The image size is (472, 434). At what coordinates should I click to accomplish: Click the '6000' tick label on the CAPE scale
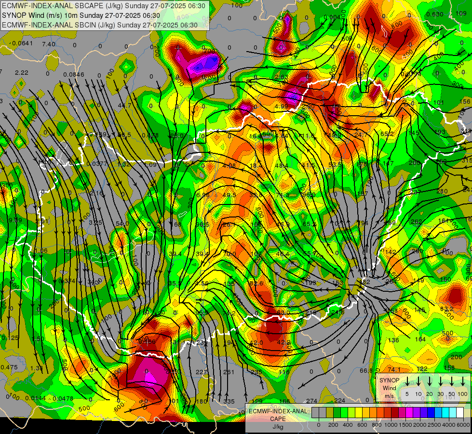tap(464, 425)
